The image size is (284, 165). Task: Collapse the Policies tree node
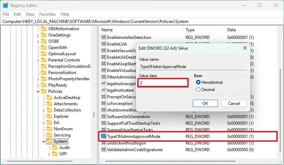coord(38,91)
